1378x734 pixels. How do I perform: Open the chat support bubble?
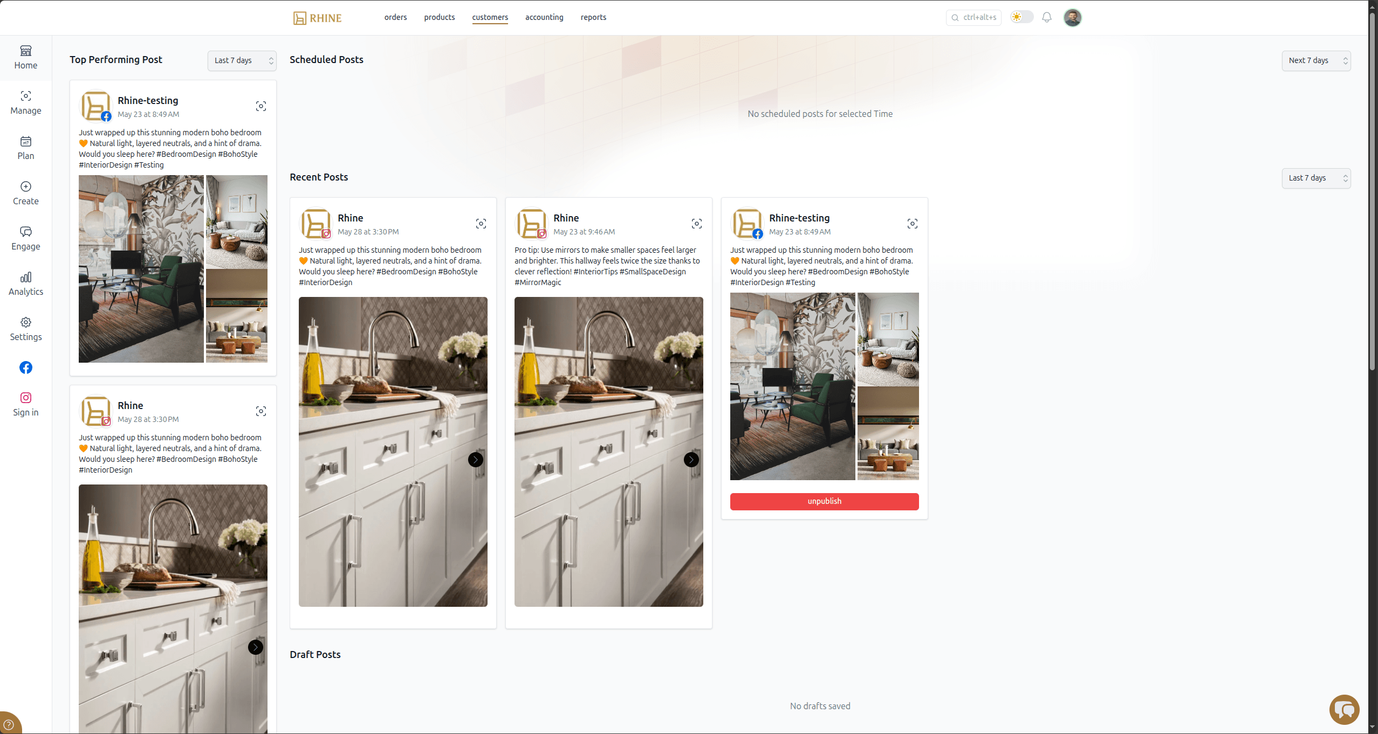click(1344, 710)
